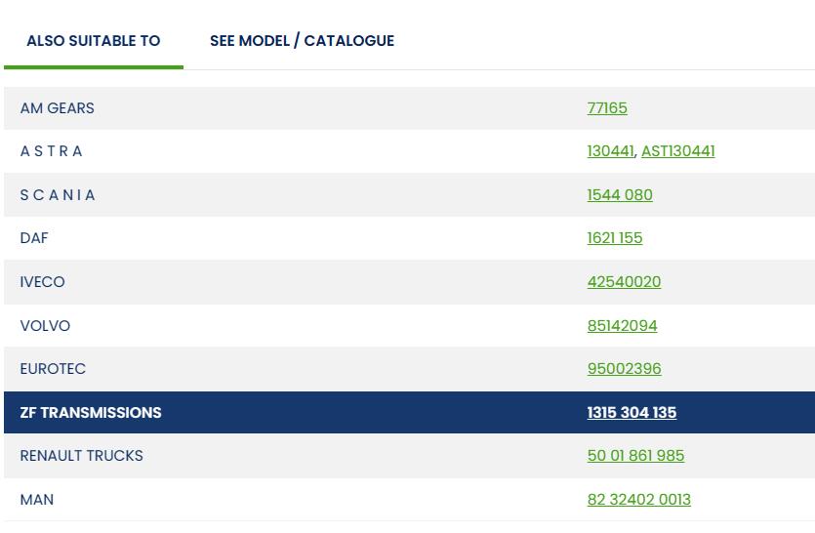Click the VOLVO brand row label

pos(45,326)
